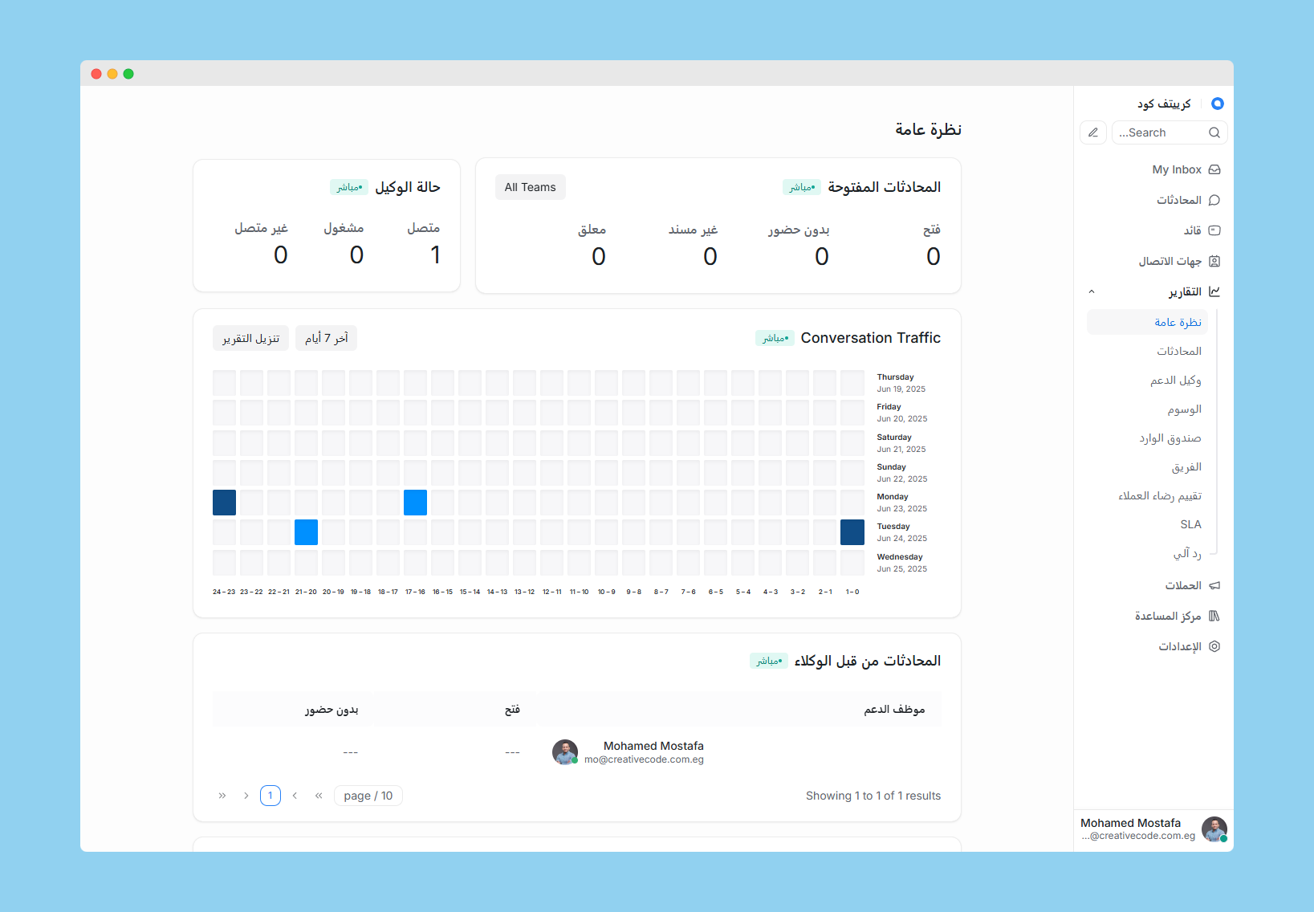1314x912 pixels.
Task: Select SLA report in sidebar
Action: tap(1190, 524)
